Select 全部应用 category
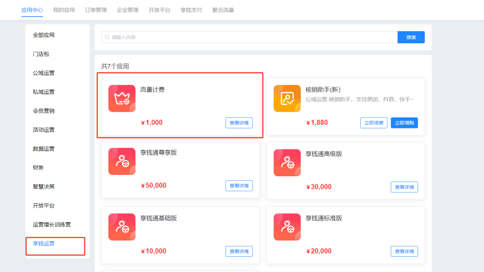The width and height of the screenshot is (484, 272). click(43, 35)
